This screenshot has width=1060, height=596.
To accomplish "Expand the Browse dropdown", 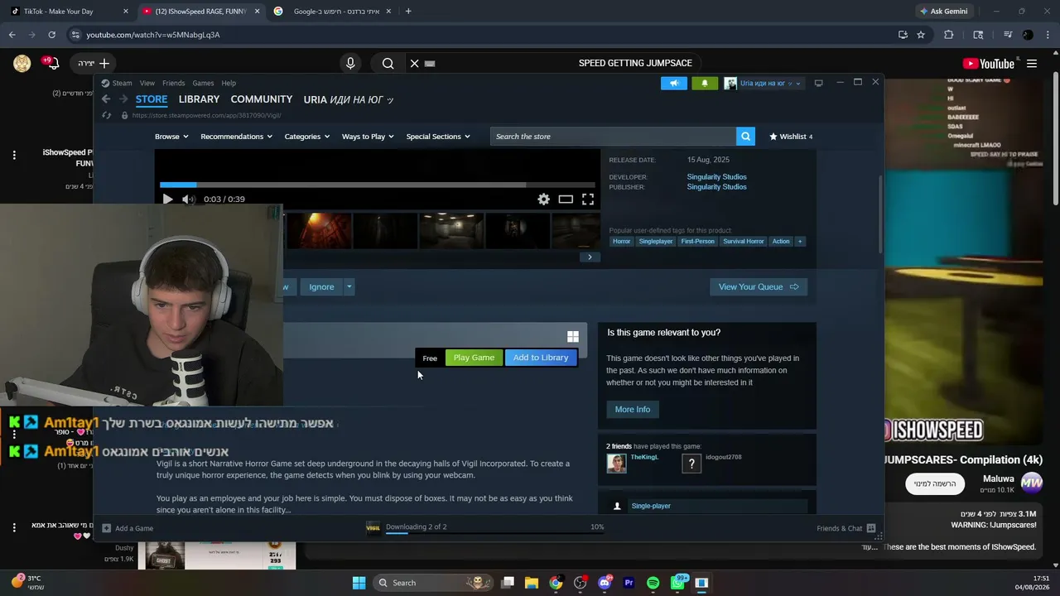I will [171, 137].
